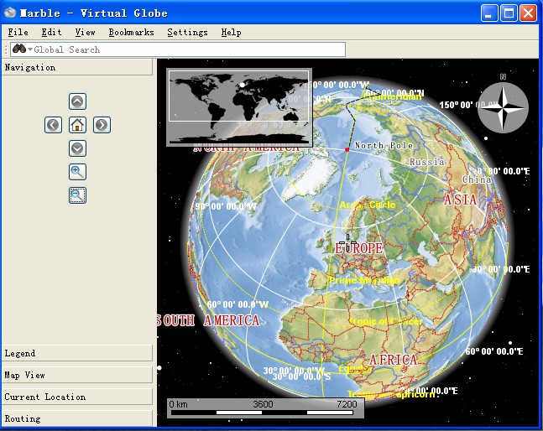The height and width of the screenshot is (431, 543).
Task: Select the Navigation panel tab
Action: pyautogui.click(x=77, y=67)
